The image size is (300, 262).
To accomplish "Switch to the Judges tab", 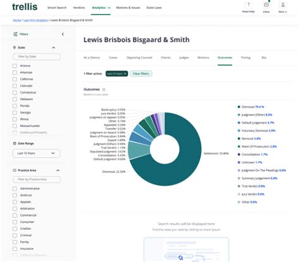I will click(x=184, y=57).
